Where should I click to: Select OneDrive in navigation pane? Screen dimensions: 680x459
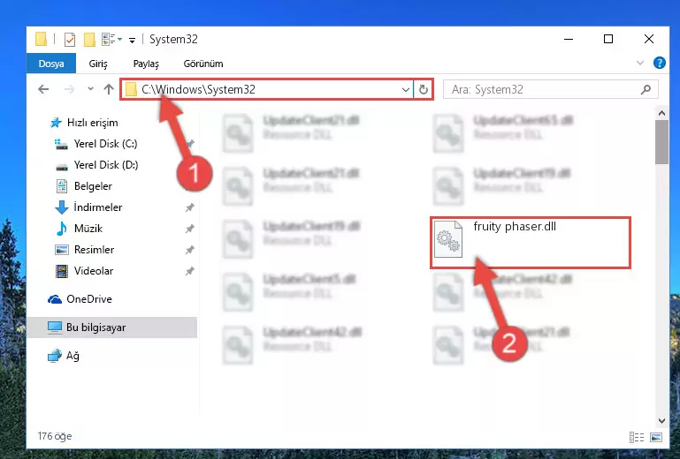coord(89,298)
